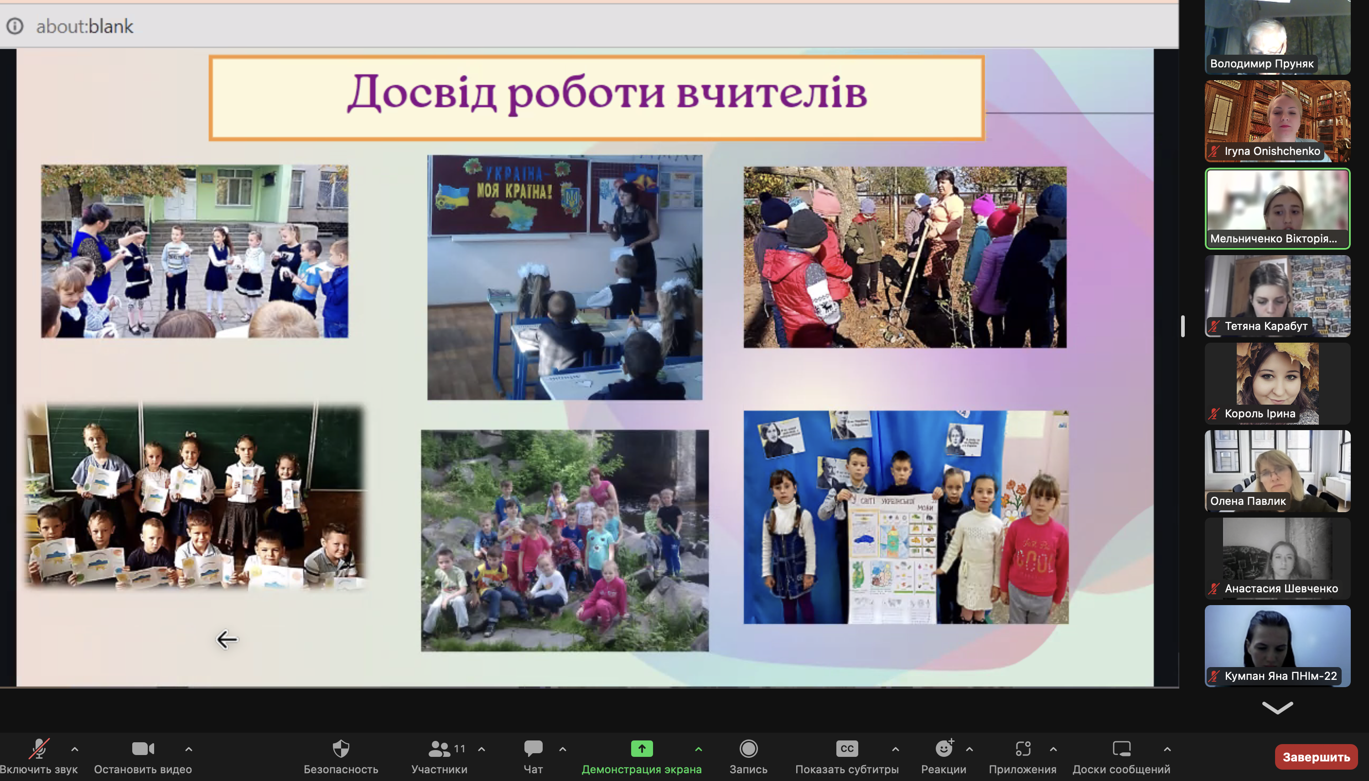Open Приложения apps icon
The width and height of the screenshot is (1369, 781).
click(1023, 748)
